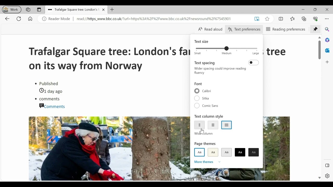Viewport: 333px width, 187px height.
Task: Open sidebar Search icon
Action: tap(327, 29)
